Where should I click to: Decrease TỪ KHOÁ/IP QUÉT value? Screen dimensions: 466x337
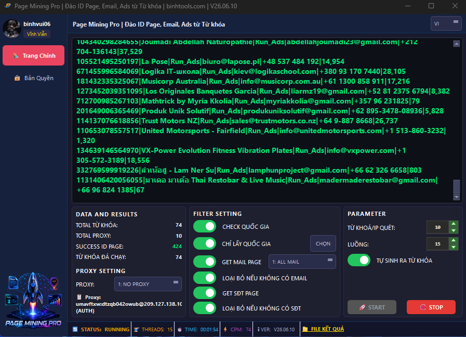(454, 230)
